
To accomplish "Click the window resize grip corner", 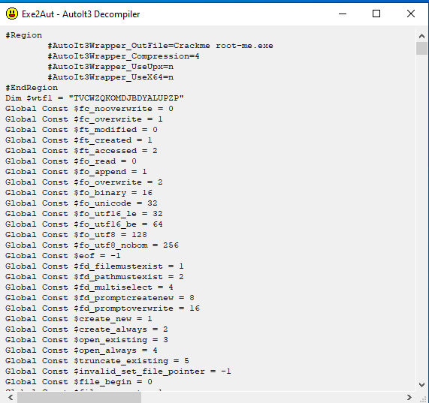I will point(422,397).
